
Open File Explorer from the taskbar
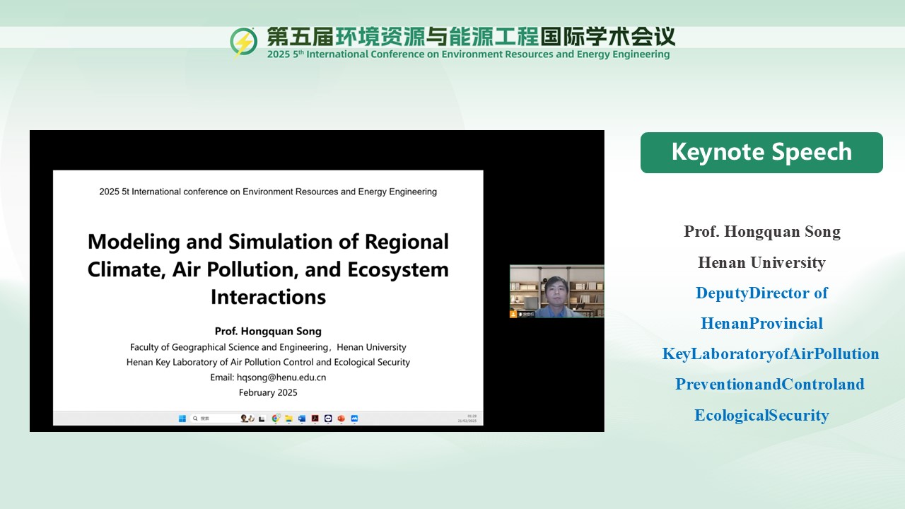tap(288, 419)
